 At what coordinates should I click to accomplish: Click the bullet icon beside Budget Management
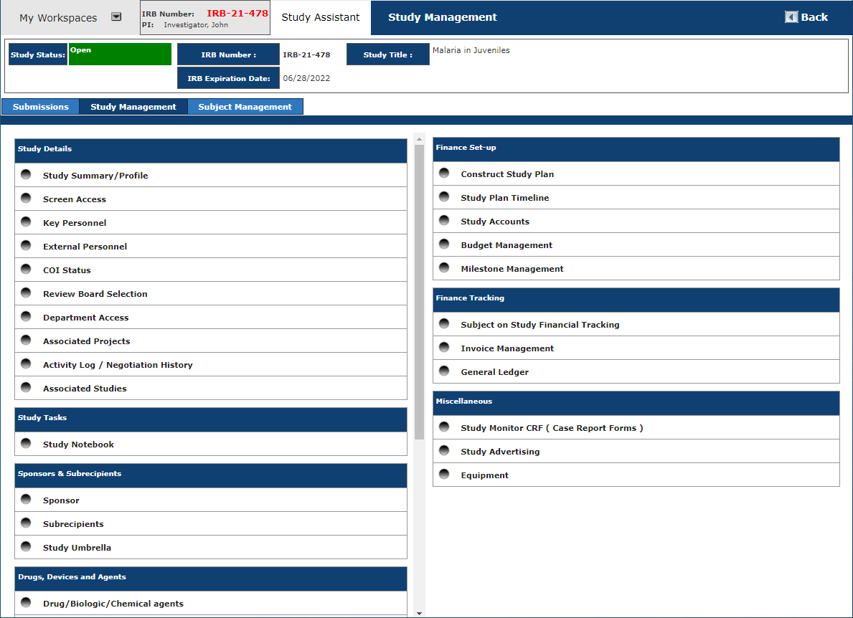pyautogui.click(x=444, y=244)
